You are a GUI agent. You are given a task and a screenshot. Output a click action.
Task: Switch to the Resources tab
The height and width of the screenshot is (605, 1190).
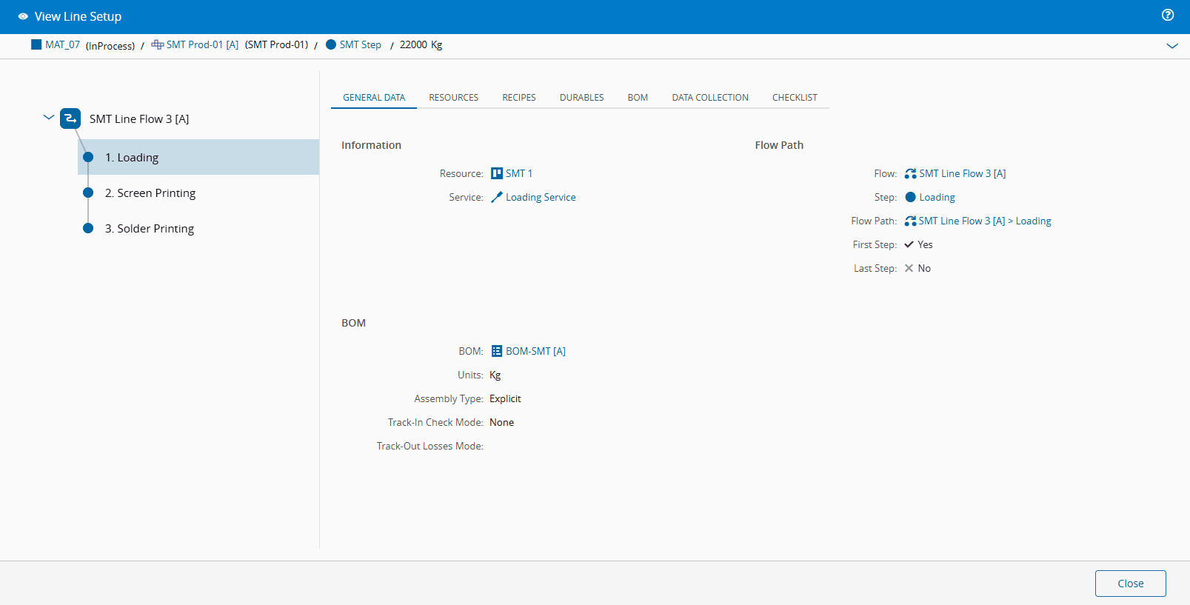coord(453,98)
